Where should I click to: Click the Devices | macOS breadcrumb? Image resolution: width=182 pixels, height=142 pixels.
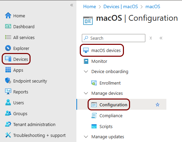tap(121, 6)
